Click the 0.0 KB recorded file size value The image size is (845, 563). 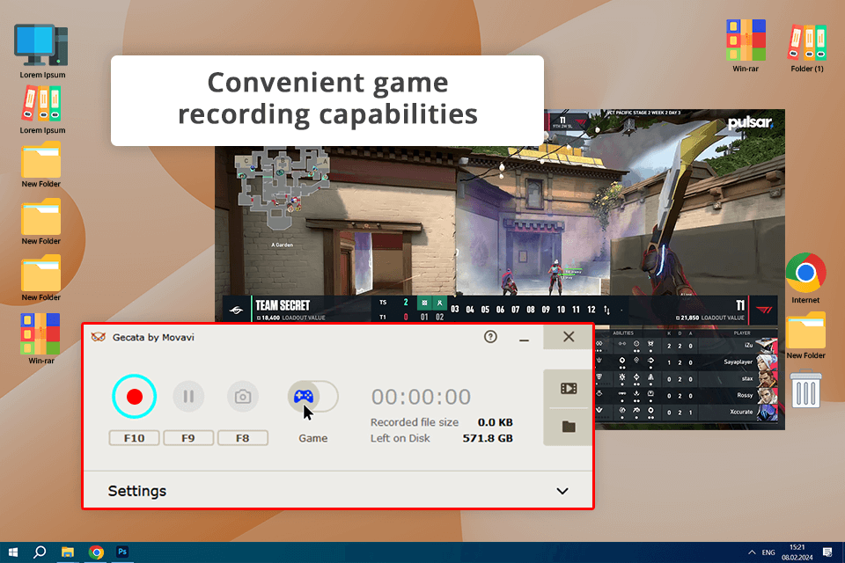coord(495,422)
